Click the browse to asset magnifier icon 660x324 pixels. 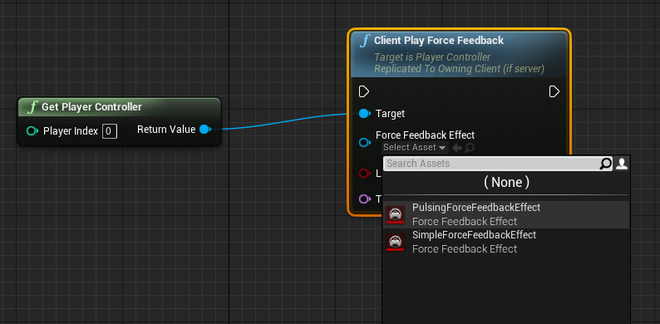(x=470, y=148)
